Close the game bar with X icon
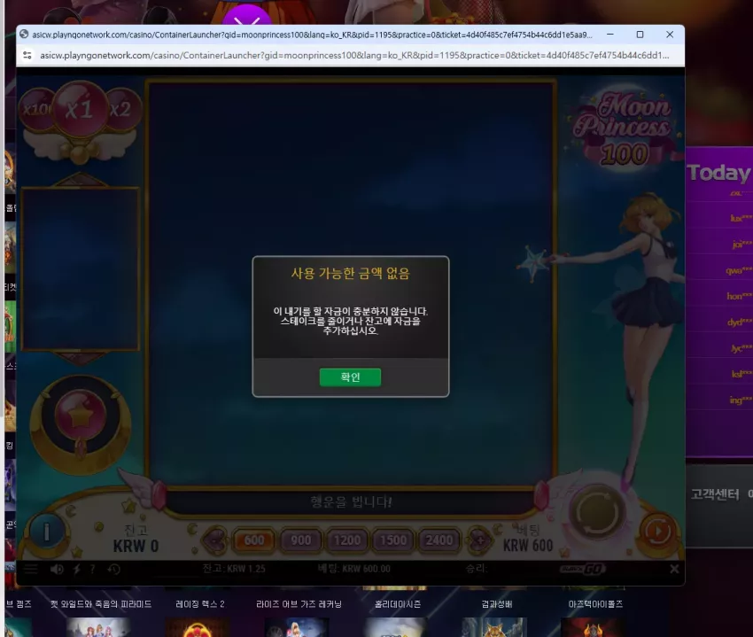Viewport: 753px width, 637px height. click(x=674, y=569)
